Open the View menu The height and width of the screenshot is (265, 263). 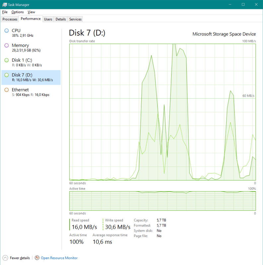coord(31,12)
